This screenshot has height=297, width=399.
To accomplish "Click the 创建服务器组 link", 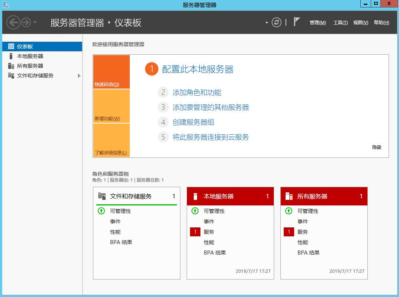I will 193,122.
